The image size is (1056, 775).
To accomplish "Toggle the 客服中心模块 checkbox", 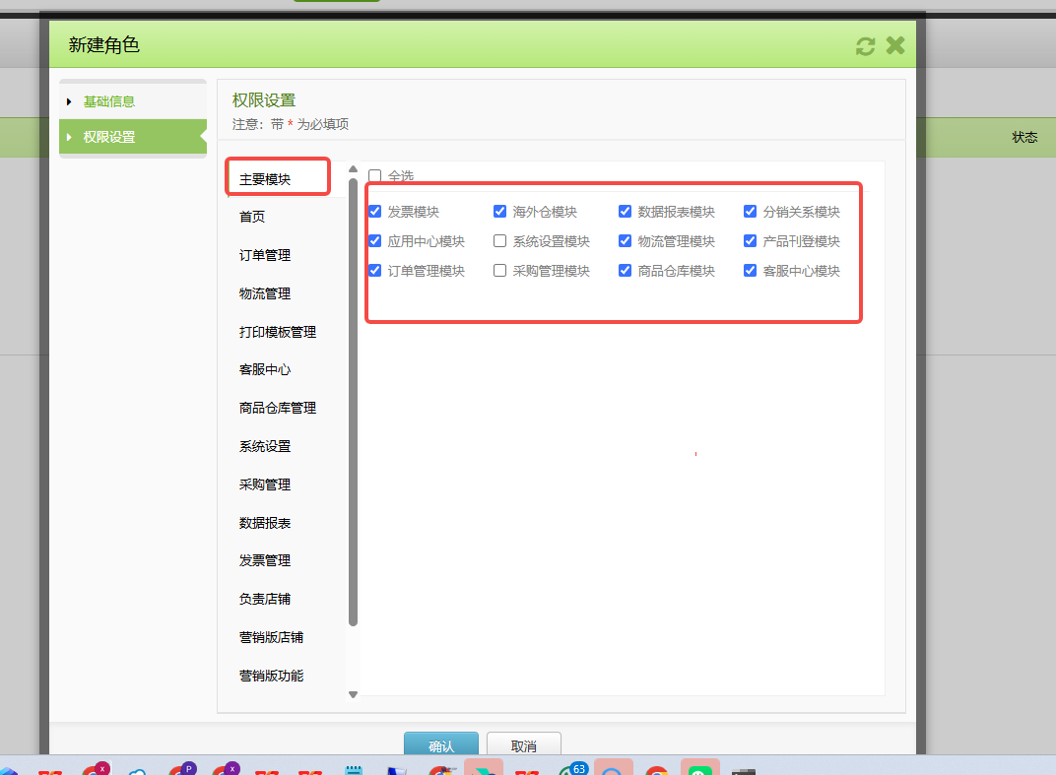I will 751,270.
